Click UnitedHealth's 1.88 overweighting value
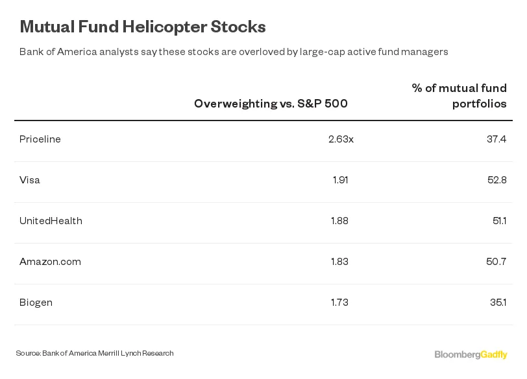 339,221
